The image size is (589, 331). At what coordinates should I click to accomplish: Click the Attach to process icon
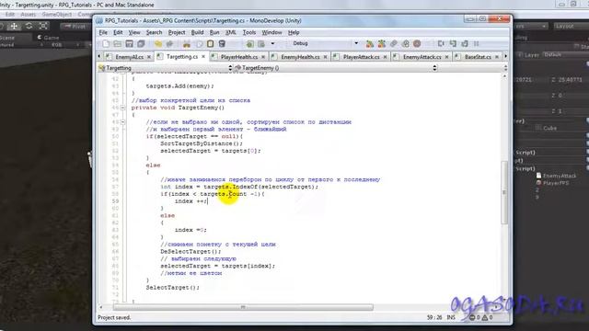(x=394, y=44)
